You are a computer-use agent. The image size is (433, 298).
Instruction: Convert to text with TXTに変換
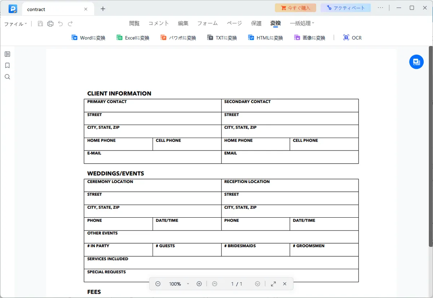(222, 37)
